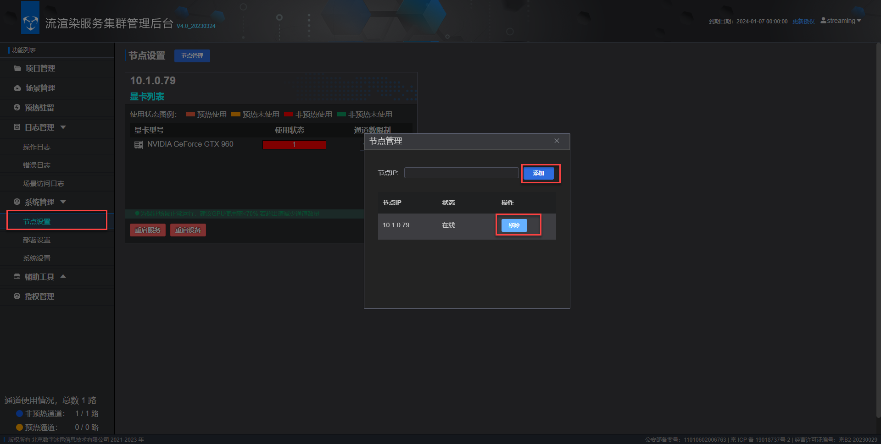Collapse the 日志管理 menu arrow
The image size is (881, 444).
pyautogui.click(x=63, y=127)
